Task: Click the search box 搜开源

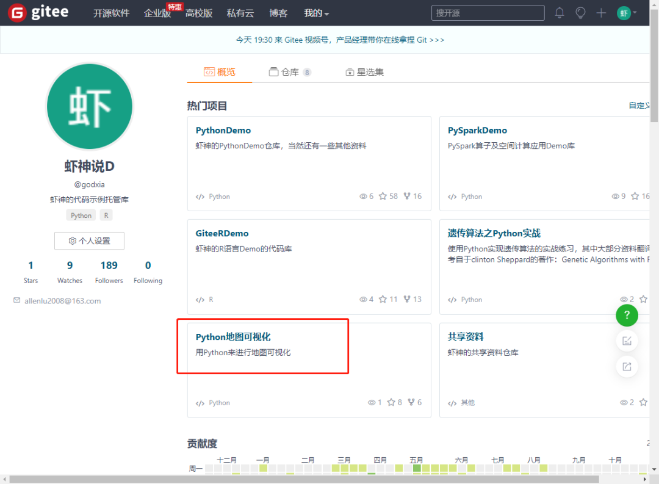Action: click(x=488, y=13)
